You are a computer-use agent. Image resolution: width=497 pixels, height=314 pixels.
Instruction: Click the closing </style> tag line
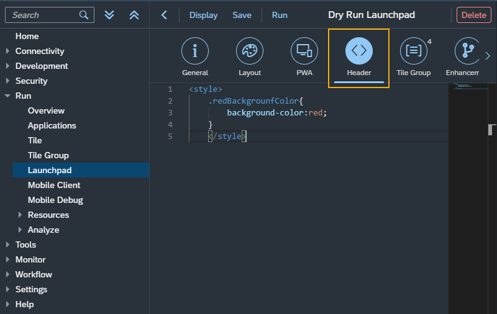coord(227,136)
